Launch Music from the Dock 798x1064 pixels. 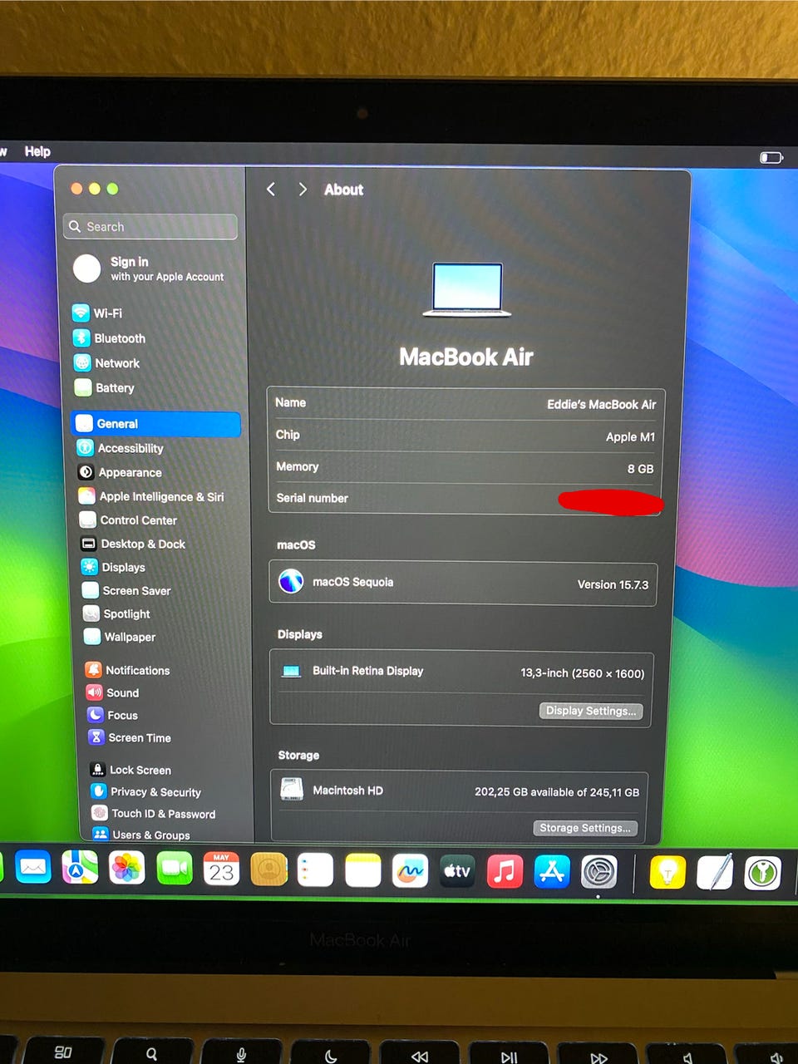(505, 871)
